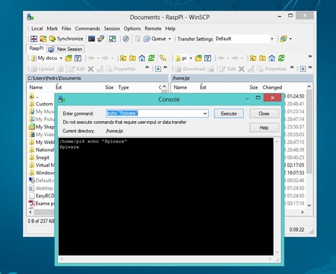Refresh the local panel

(151, 58)
